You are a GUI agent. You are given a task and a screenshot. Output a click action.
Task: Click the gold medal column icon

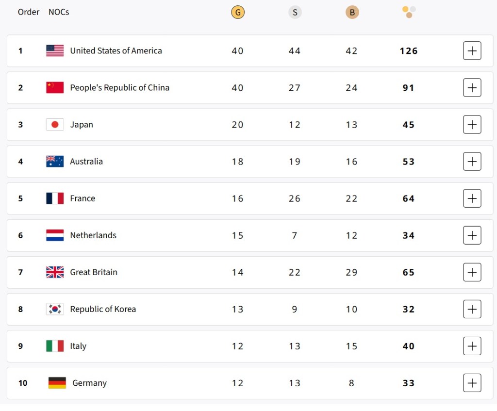(238, 13)
